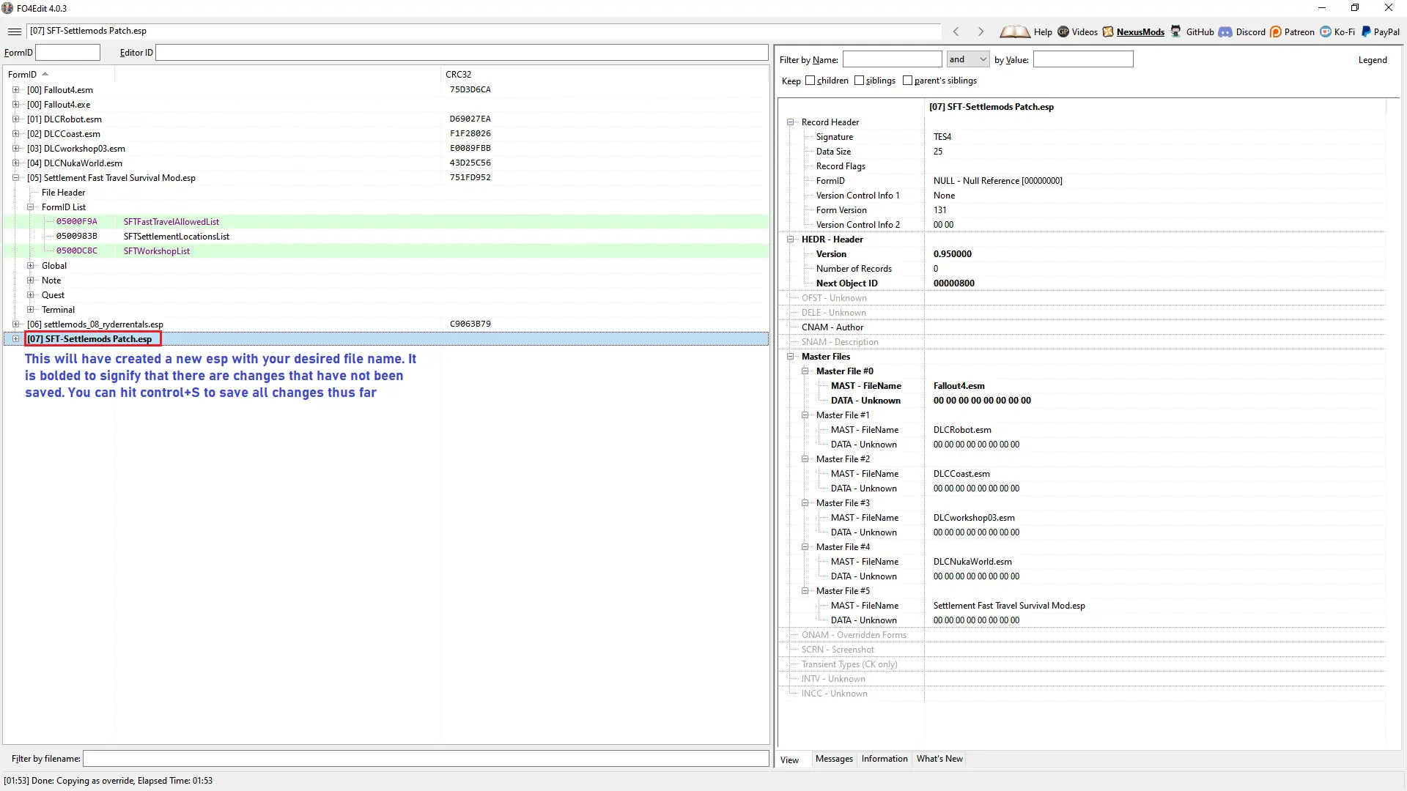Collapse [05] Settlement Fast Travel Survival Mod.esp
Image resolution: width=1407 pixels, height=791 pixels.
tap(15, 178)
